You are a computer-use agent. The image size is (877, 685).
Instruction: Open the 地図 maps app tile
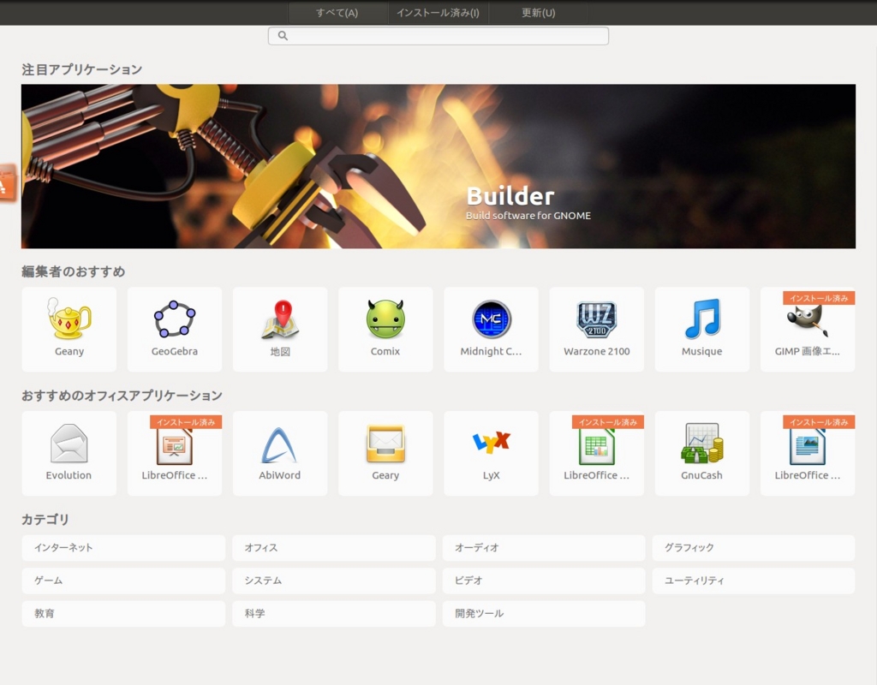[280, 330]
